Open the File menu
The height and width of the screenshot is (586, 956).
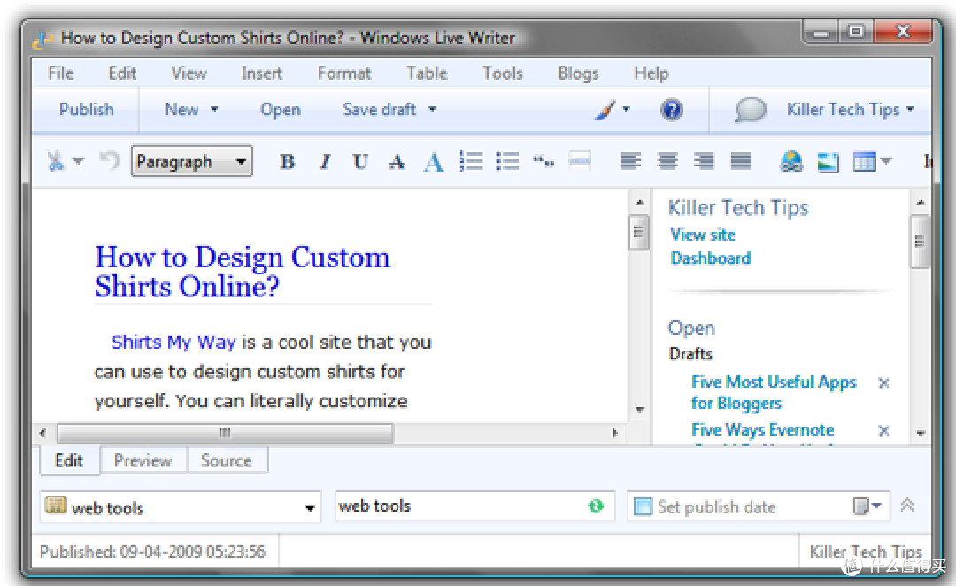pyautogui.click(x=60, y=73)
